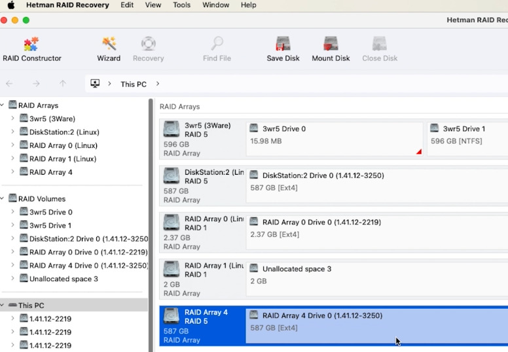Select Unallocated space 3 tile
Image resolution: width=508 pixels, height=352 pixels.
(x=377, y=279)
